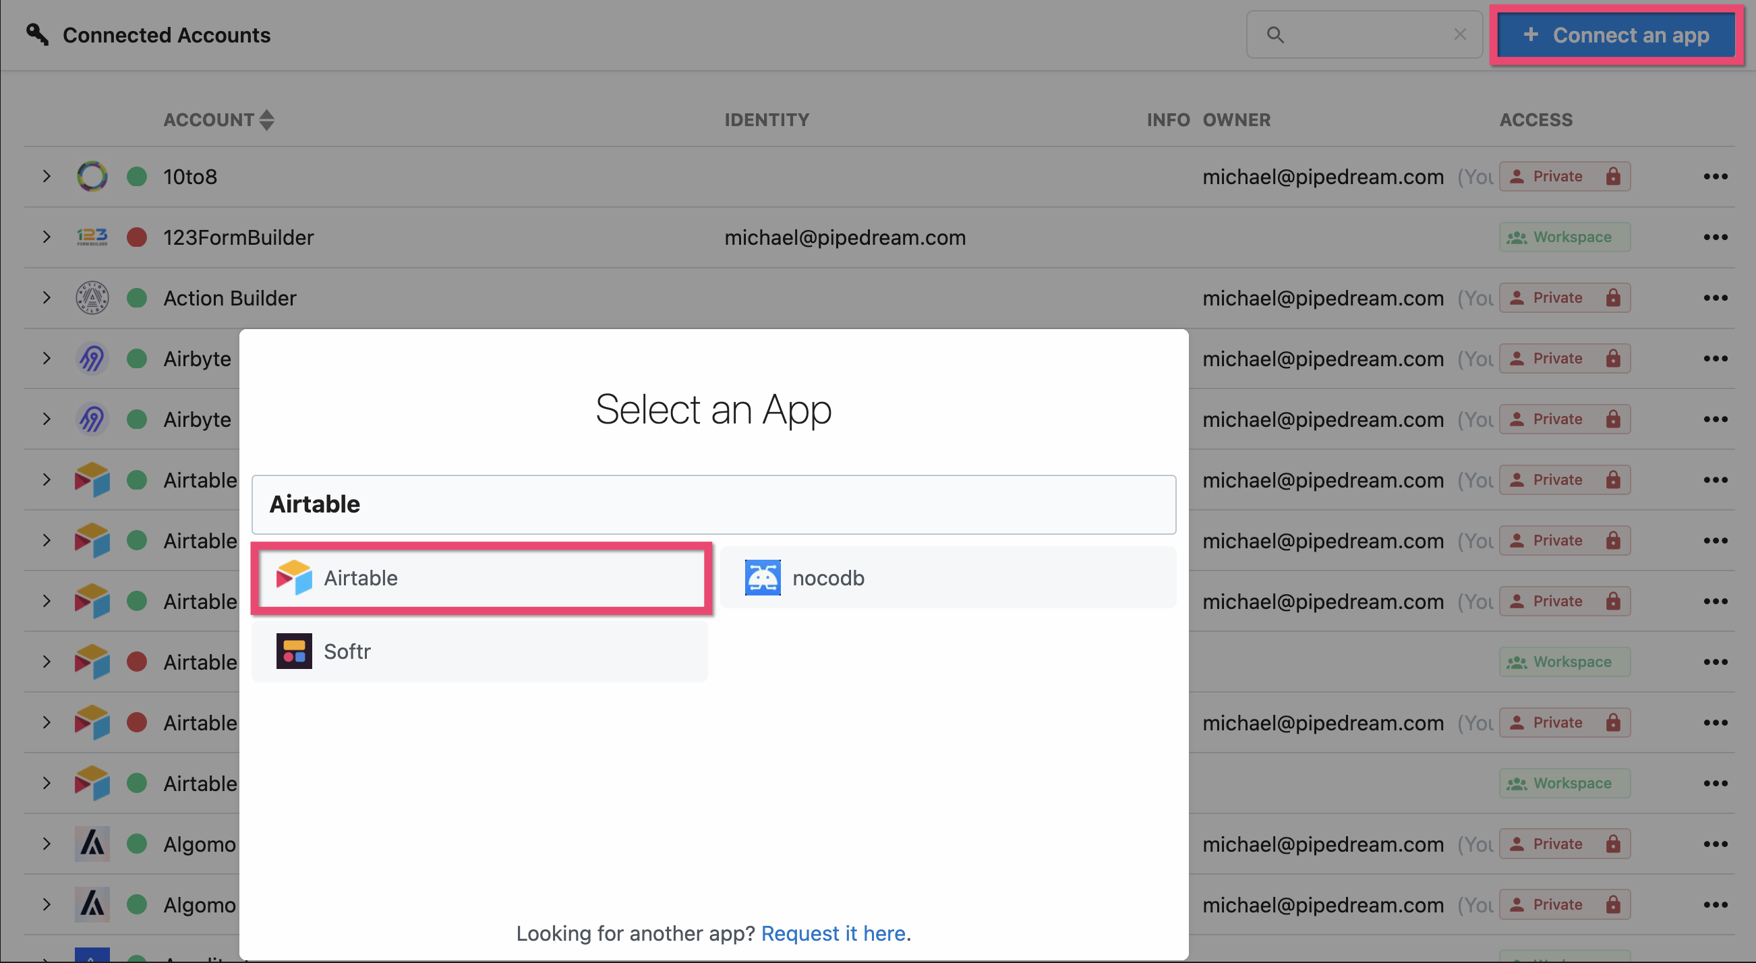Click the Private badge on second Algomo row
Viewport: 1756px width, 963px height.
coord(1564,904)
